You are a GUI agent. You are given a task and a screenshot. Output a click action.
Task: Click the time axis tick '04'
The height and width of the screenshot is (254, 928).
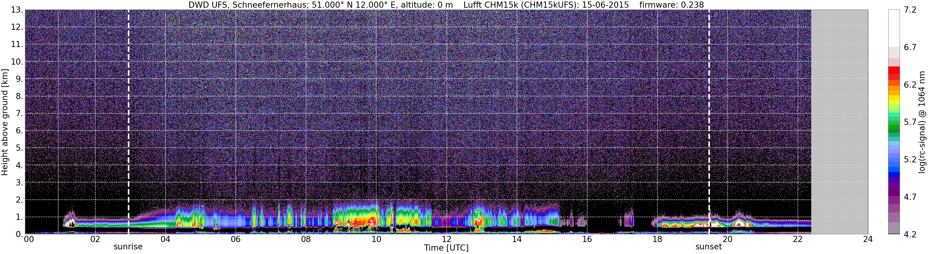(165, 239)
